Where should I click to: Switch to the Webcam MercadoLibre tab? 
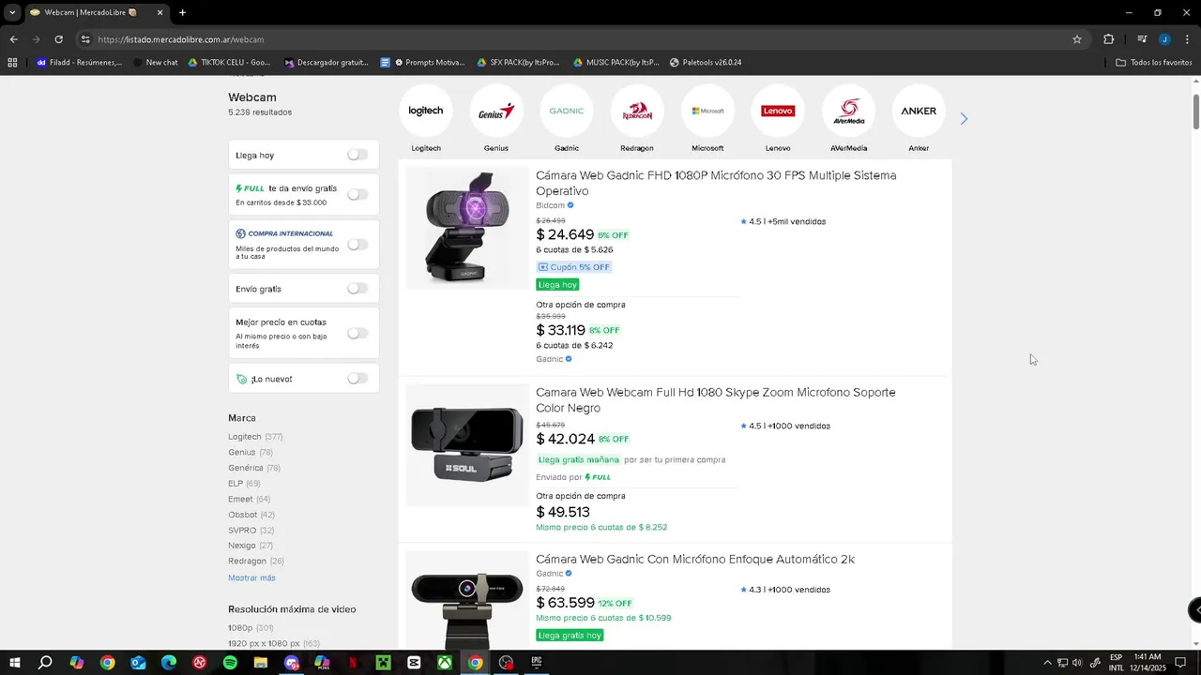(96, 13)
